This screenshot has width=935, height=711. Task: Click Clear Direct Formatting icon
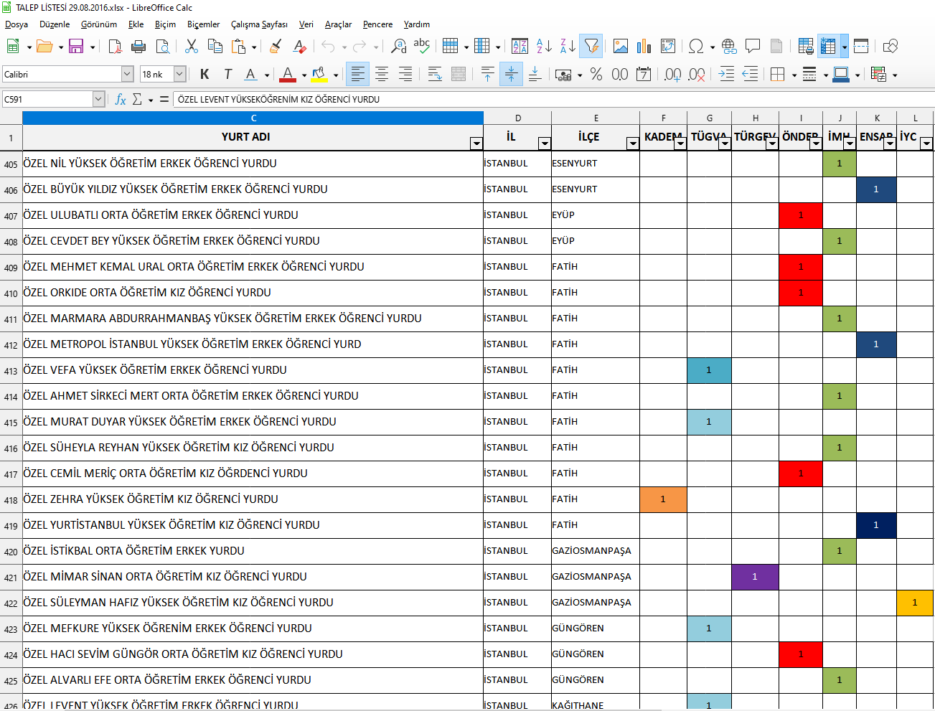(x=300, y=47)
